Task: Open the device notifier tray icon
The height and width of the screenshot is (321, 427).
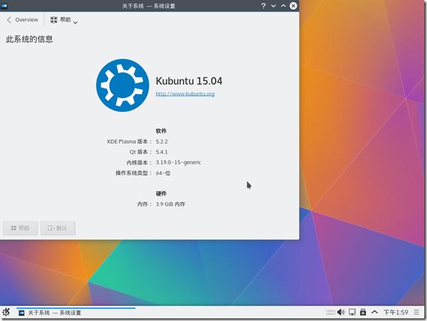Action: point(363,312)
